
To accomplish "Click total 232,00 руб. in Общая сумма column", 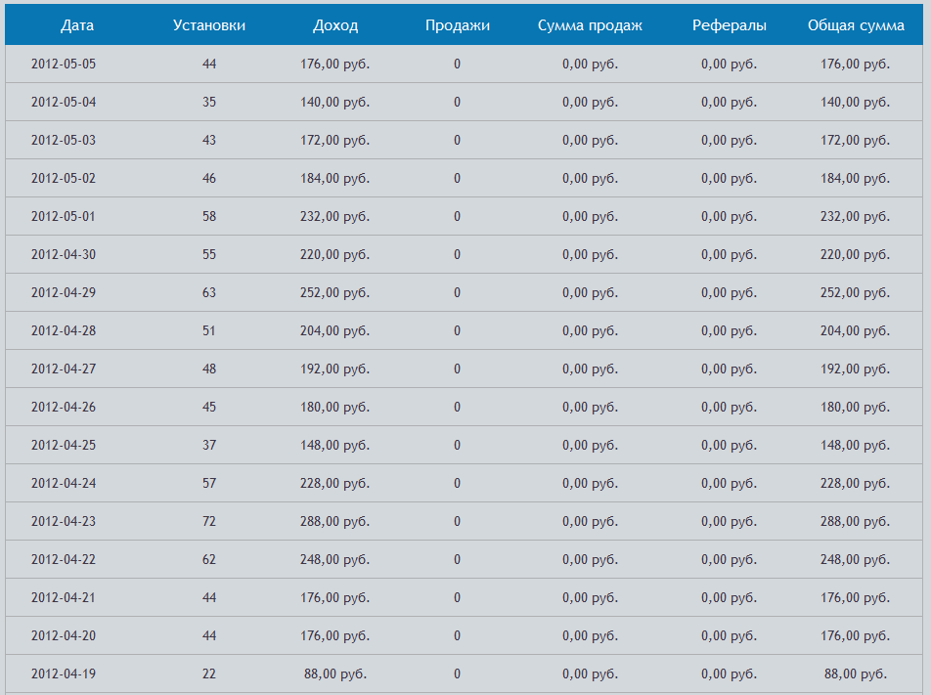I will pyautogui.click(x=855, y=217).
